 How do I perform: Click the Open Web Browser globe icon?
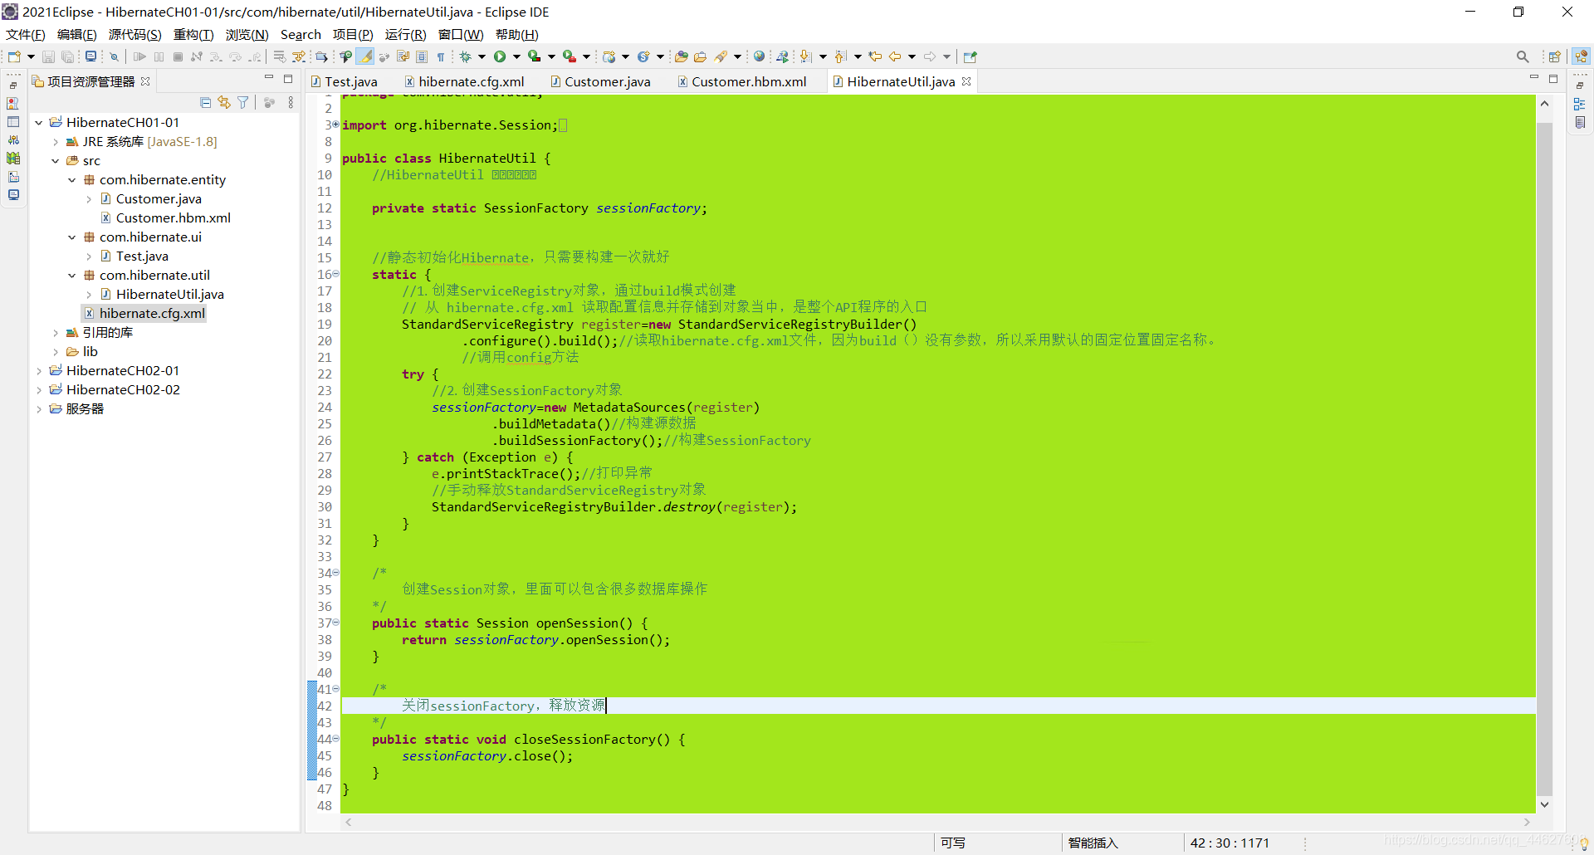point(759,56)
